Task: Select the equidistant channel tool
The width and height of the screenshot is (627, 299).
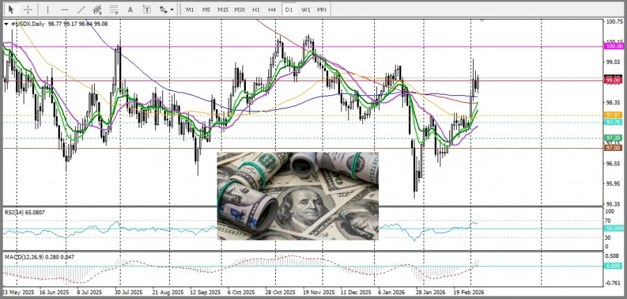Action: [x=98, y=10]
